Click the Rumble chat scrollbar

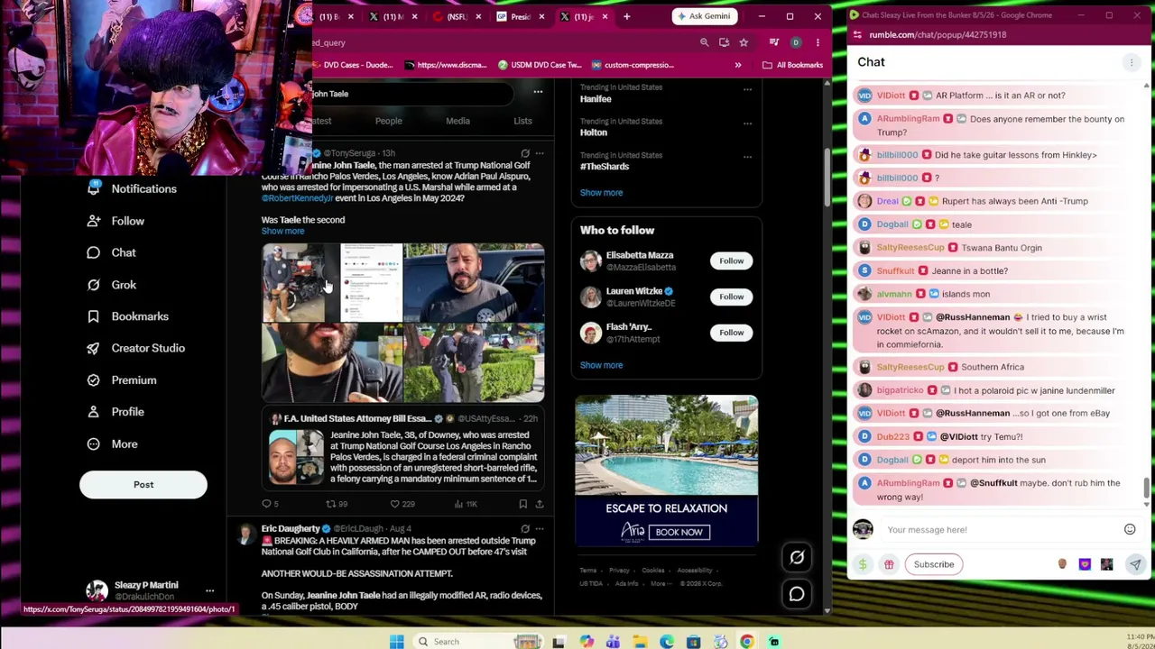[1147, 487]
